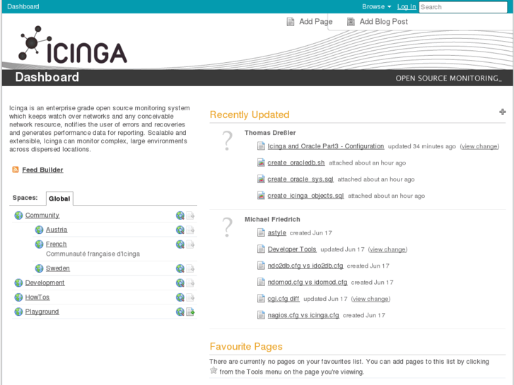Image resolution: width=514 pixels, height=385 pixels.
Task: Open create_oracle_sys.sql attachment
Action: coord(300,179)
